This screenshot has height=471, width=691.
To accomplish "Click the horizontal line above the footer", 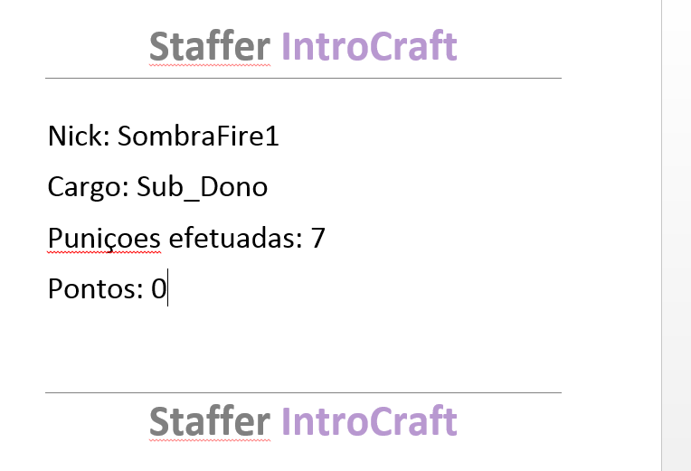I will pos(303,392).
